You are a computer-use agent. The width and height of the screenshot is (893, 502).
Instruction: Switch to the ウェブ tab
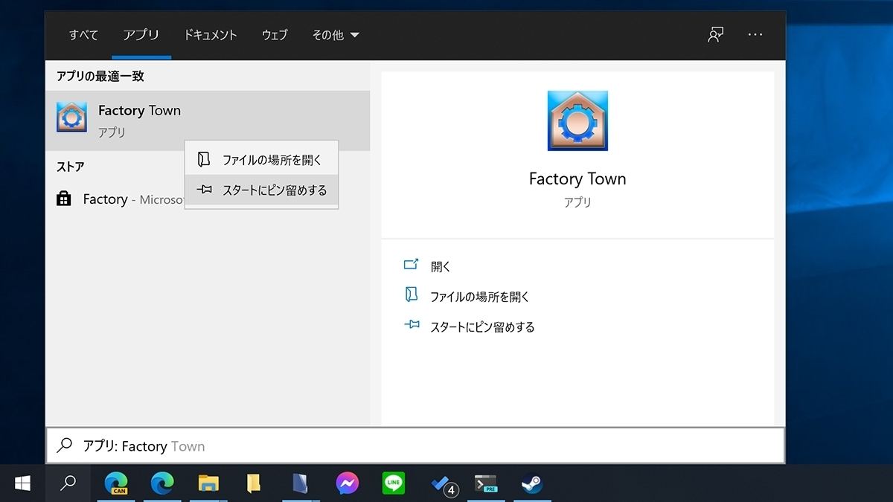(x=275, y=35)
